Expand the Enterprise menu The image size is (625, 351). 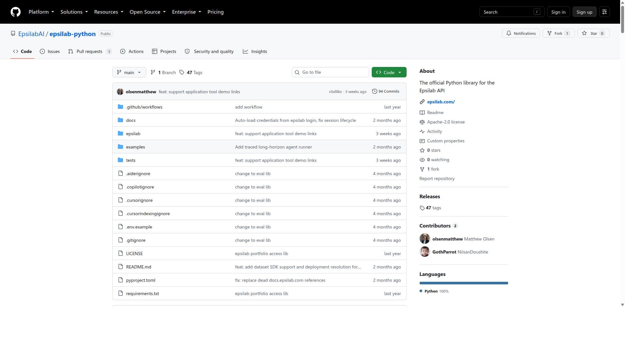pyautogui.click(x=187, y=12)
